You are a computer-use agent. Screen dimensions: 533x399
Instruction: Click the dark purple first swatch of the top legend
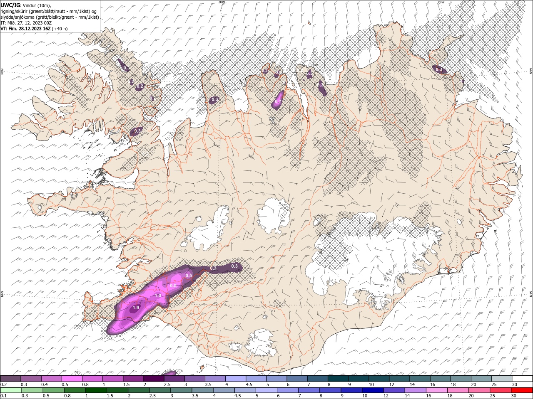coord(11,379)
